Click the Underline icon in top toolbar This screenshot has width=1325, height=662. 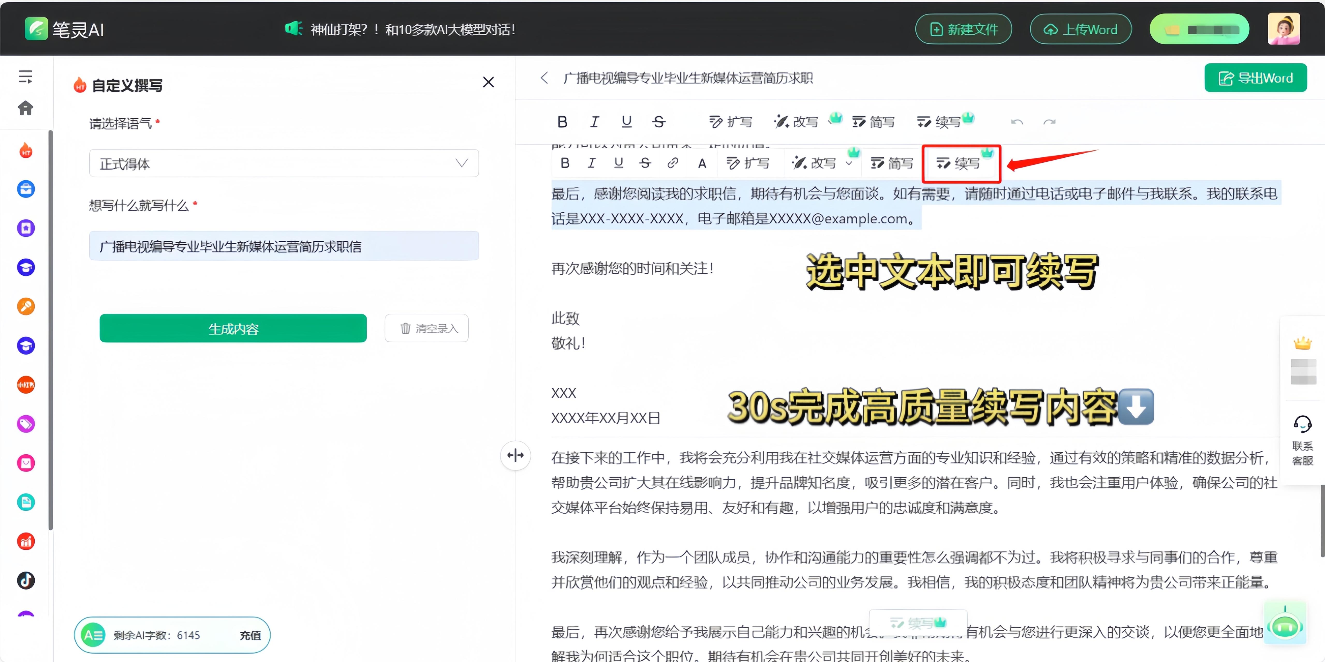click(x=627, y=122)
